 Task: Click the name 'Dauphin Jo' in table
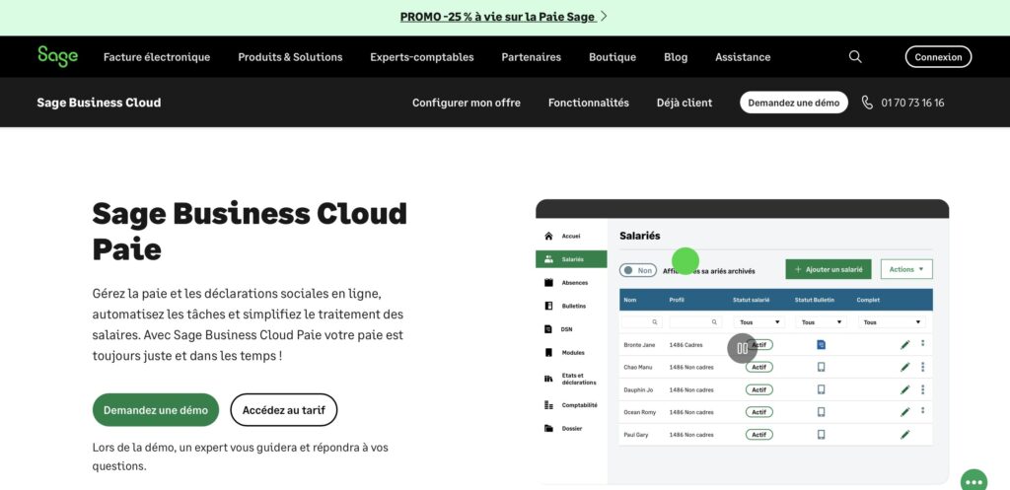click(638, 389)
